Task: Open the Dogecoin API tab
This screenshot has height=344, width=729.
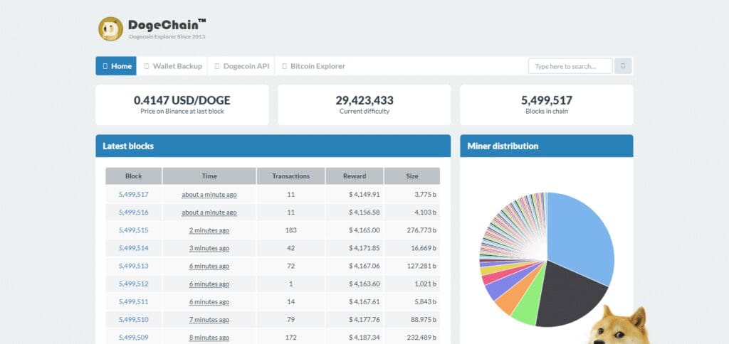Action: pos(241,66)
